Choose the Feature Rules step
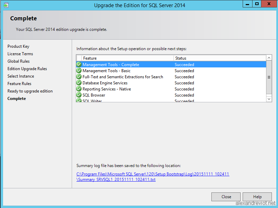This screenshot has width=278, height=208. click(19, 84)
